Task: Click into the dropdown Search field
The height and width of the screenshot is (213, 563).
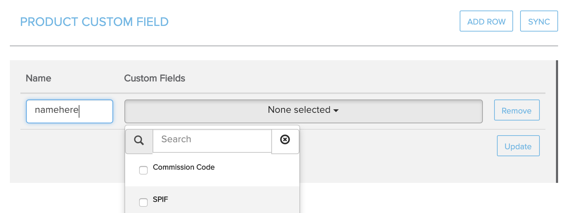Action: tap(212, 140)
